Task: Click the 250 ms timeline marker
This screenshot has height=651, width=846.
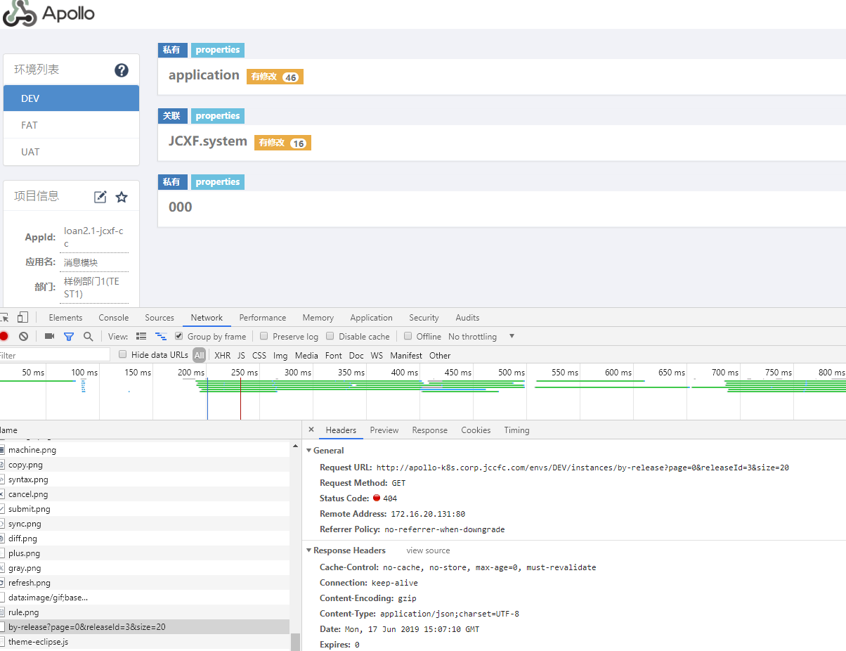Action: 243,373
